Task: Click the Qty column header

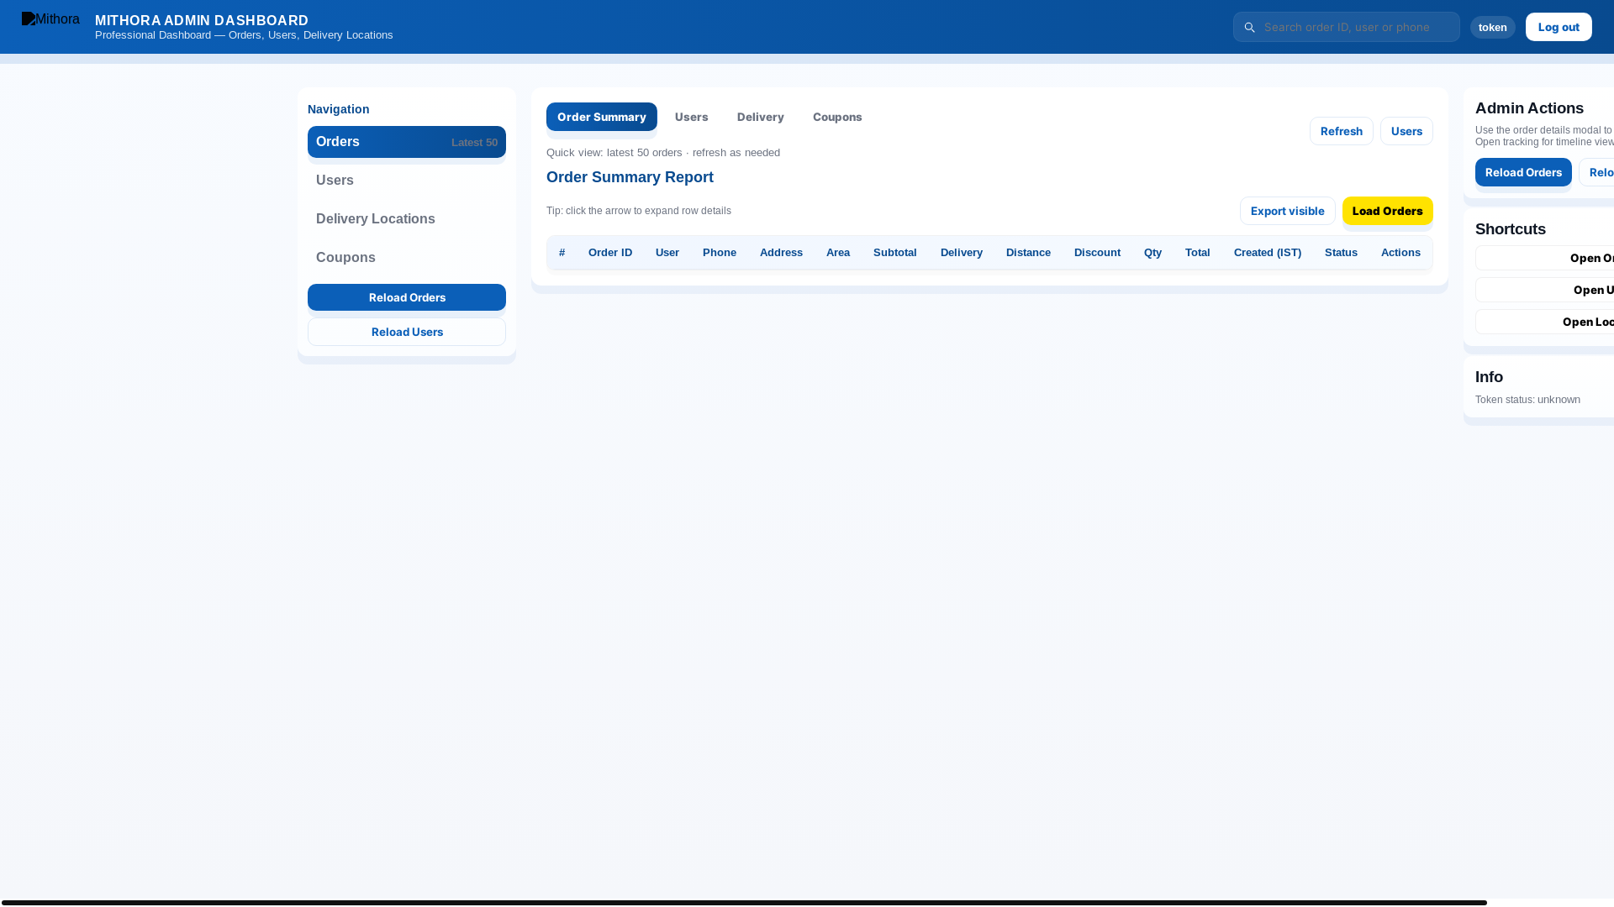Action: 1152,253
